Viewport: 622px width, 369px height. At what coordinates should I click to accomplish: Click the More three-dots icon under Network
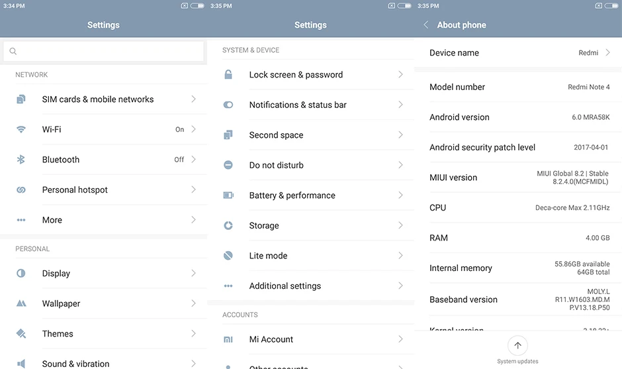pos(21,220)
